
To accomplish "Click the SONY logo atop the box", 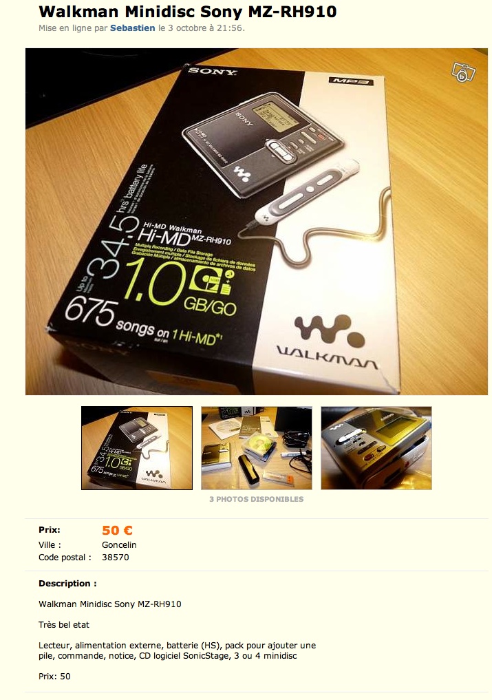I will pyautogui.click(x=213, y=71).
